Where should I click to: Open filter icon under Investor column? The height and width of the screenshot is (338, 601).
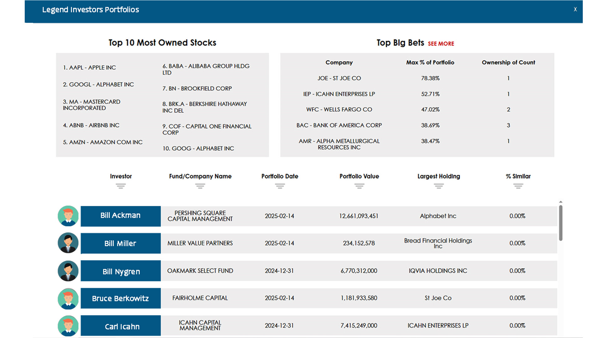pos(121,186)
